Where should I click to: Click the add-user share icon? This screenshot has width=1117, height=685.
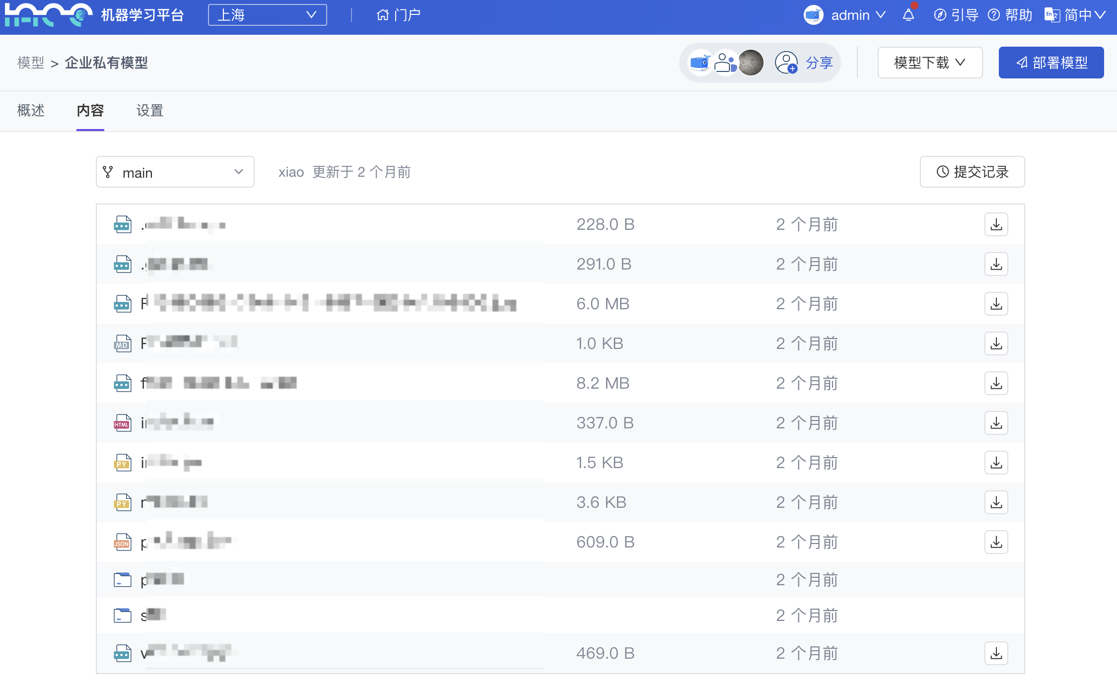(786, 63)
